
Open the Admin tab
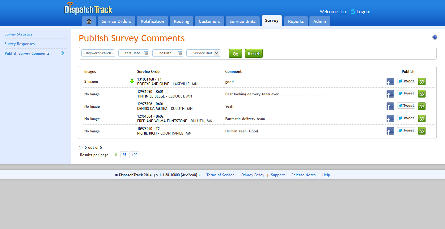point(320,21)
